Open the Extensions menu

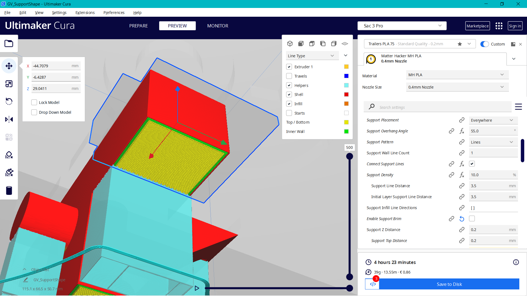(x=85, y=13)
